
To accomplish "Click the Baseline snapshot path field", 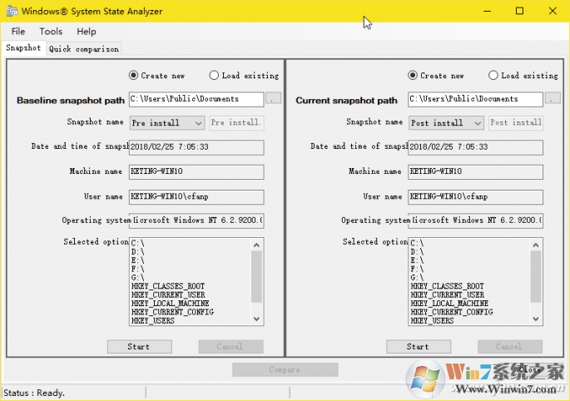I will [196, 99].
